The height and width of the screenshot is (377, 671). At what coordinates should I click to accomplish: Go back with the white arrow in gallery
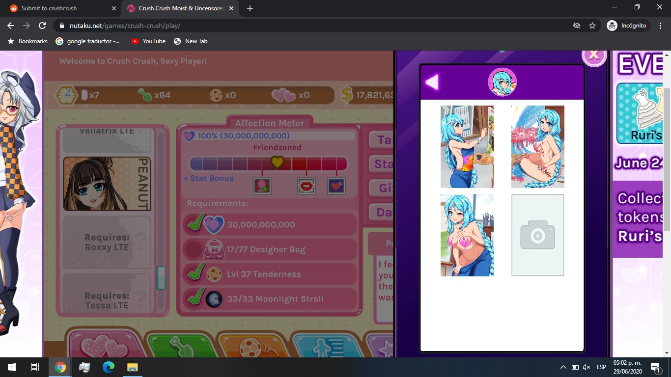(432, 82)
